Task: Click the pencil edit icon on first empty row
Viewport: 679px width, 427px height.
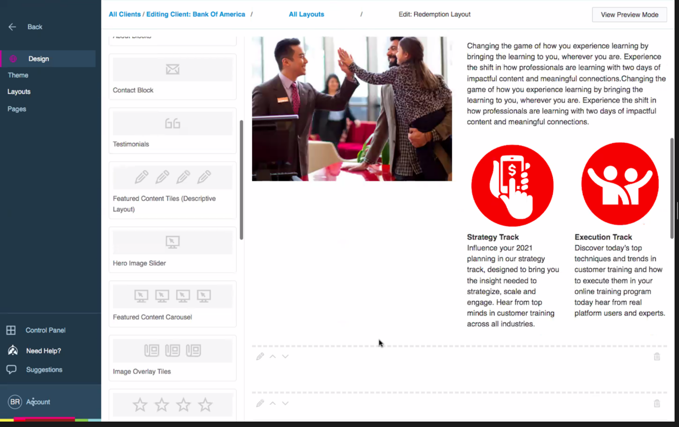Action: (x=260, y=356)
